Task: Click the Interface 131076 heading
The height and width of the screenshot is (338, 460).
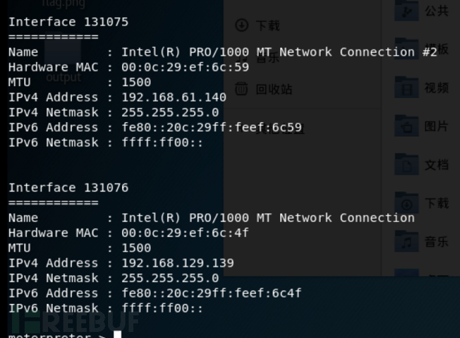Action: pyautogui.click(x=69, y=188)
